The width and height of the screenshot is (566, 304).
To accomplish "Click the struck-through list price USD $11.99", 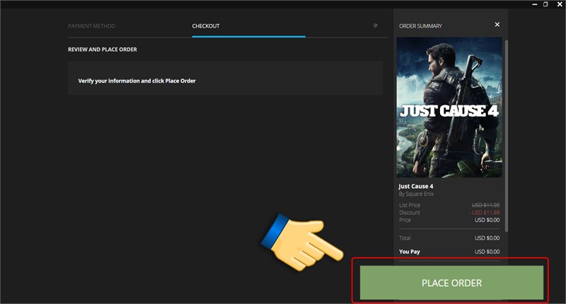I will point(486,205).
